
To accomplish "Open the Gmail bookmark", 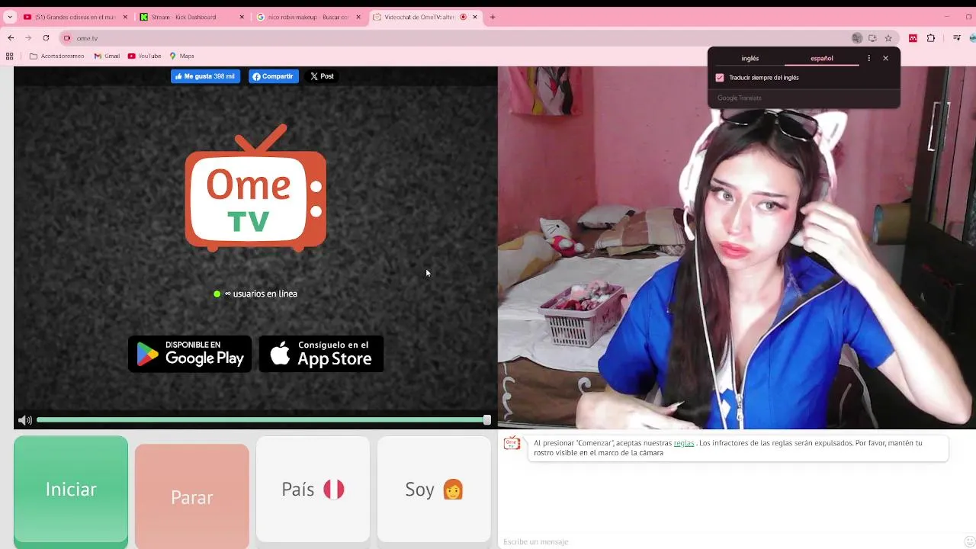I will pyautogui.click(x=107, y=56).
